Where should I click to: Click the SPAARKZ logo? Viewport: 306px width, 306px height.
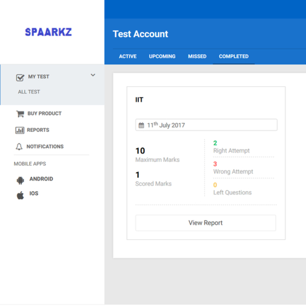48,32
